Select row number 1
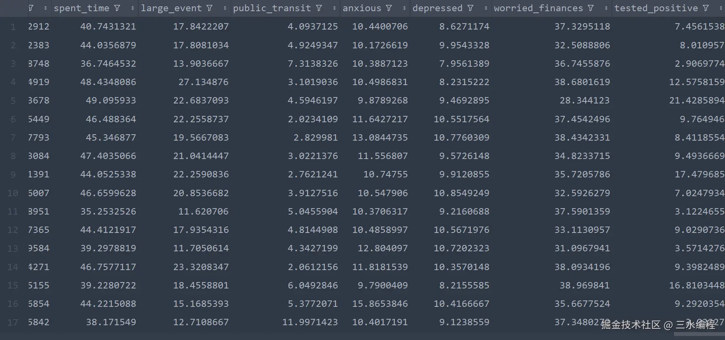 13,27
